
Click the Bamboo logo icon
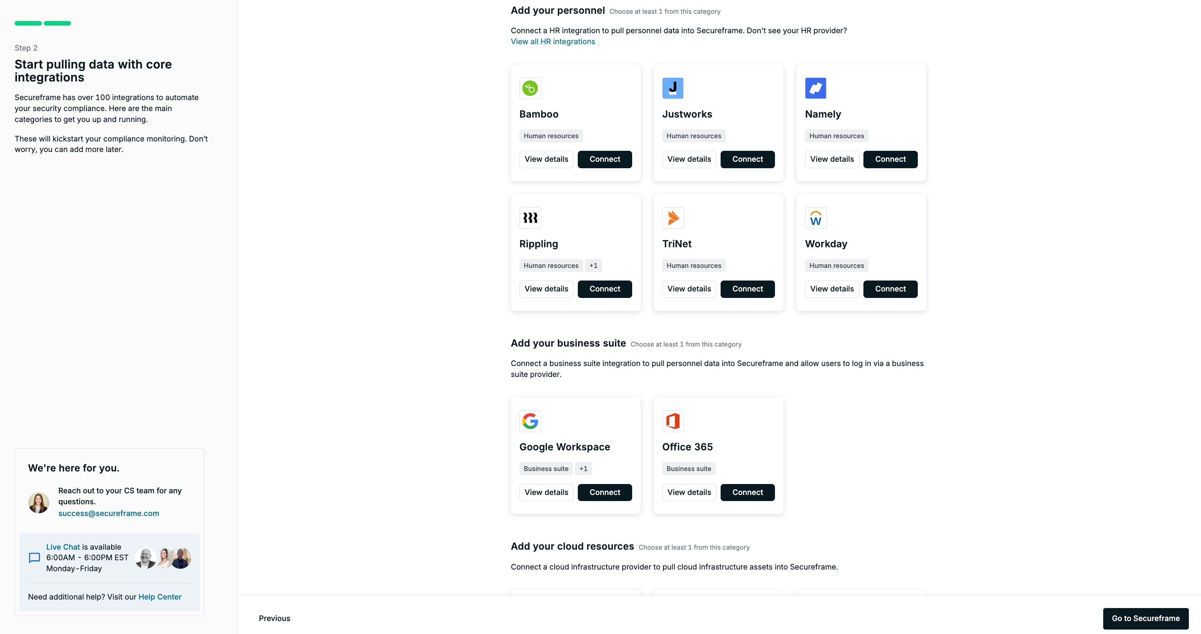click(530, 88)
